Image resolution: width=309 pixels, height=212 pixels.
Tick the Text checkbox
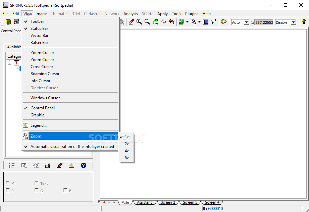click(x=37, y=183)
